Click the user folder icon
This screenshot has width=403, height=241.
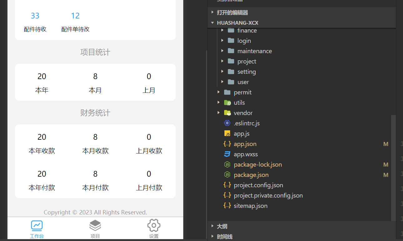tap(231, 82)
